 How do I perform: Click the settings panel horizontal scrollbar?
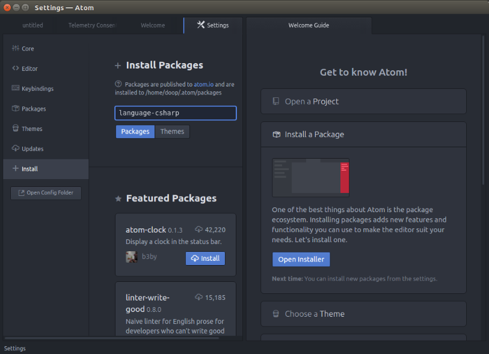(x=112, y=338)
